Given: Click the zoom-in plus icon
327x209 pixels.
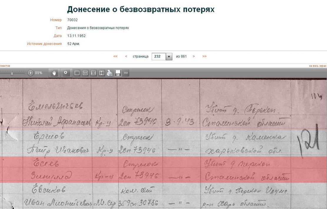Looking at the screenshot, I should point(30,73).
